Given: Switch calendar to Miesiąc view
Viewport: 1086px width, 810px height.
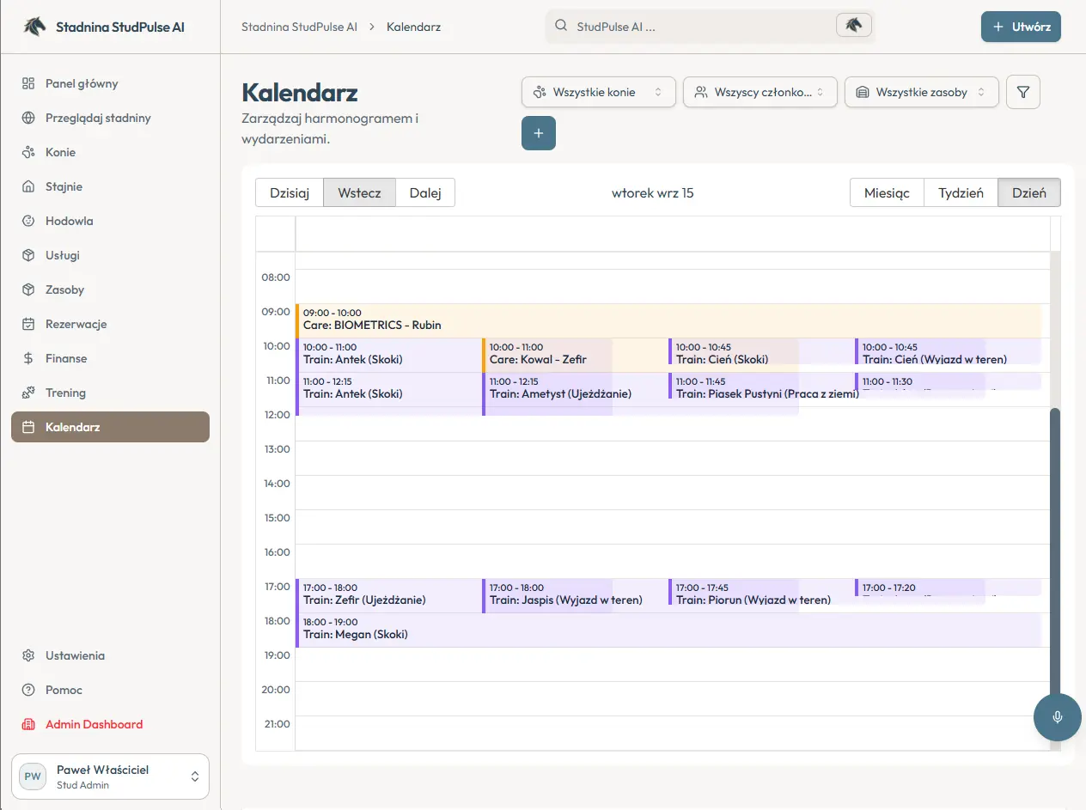Looking at the screenshot, I should (x=887, y=192).
